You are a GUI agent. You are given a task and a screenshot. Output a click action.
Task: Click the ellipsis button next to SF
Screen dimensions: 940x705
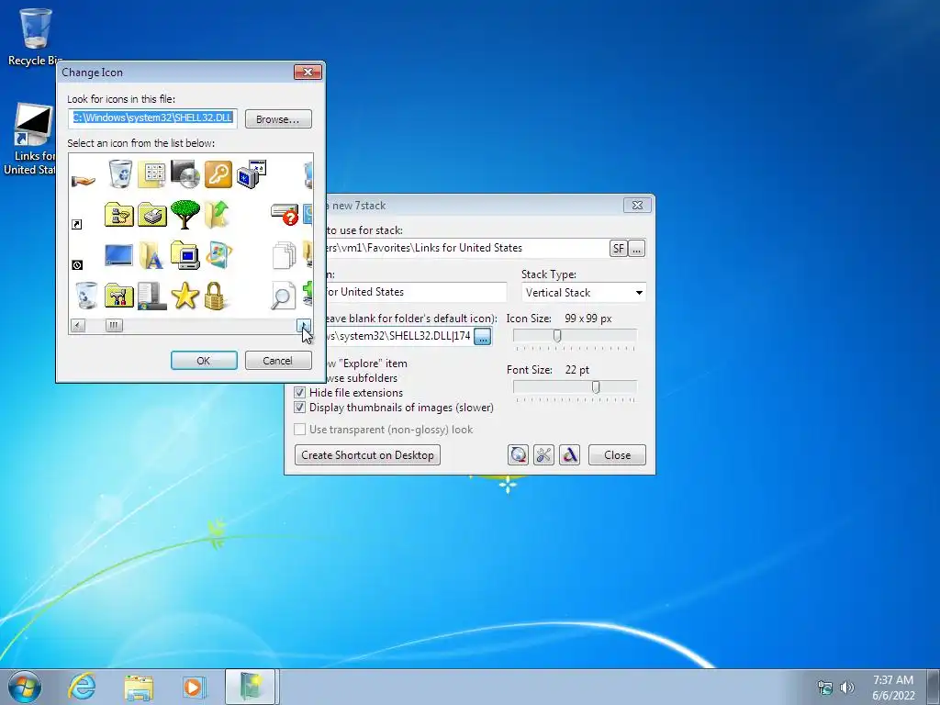click(637, 248)
